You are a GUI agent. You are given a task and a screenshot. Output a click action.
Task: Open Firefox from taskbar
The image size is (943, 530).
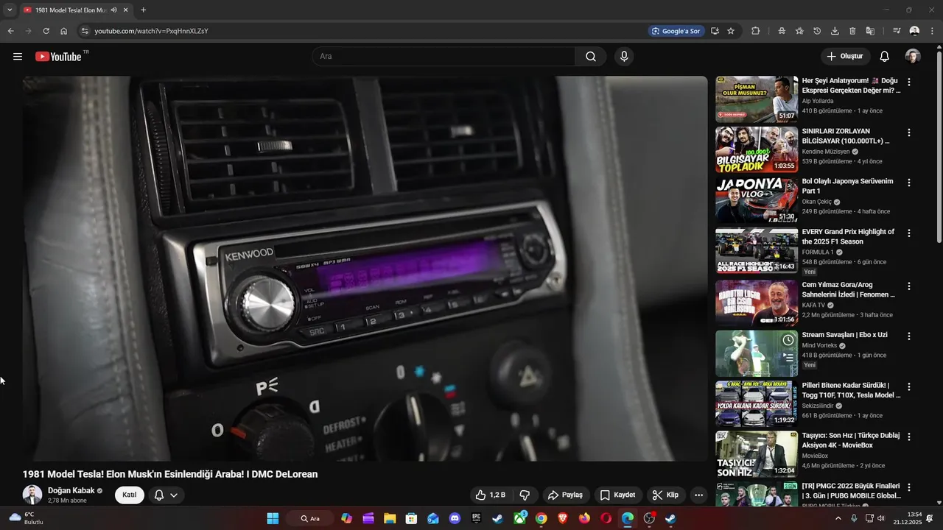click(584, 518)
